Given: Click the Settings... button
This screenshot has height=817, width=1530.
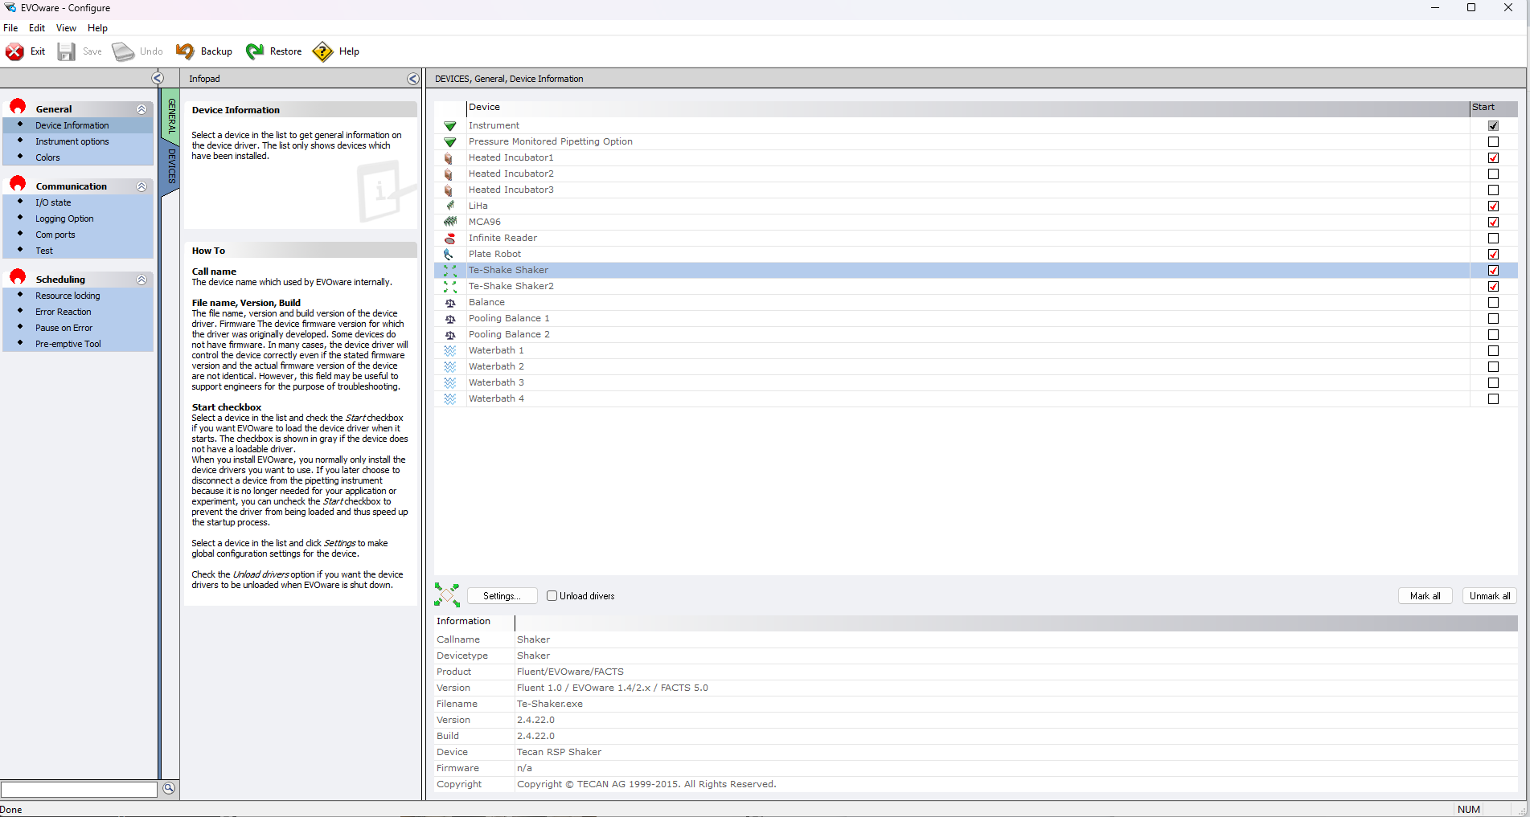Looking at the screenshot, I should (x=502, y=596).
